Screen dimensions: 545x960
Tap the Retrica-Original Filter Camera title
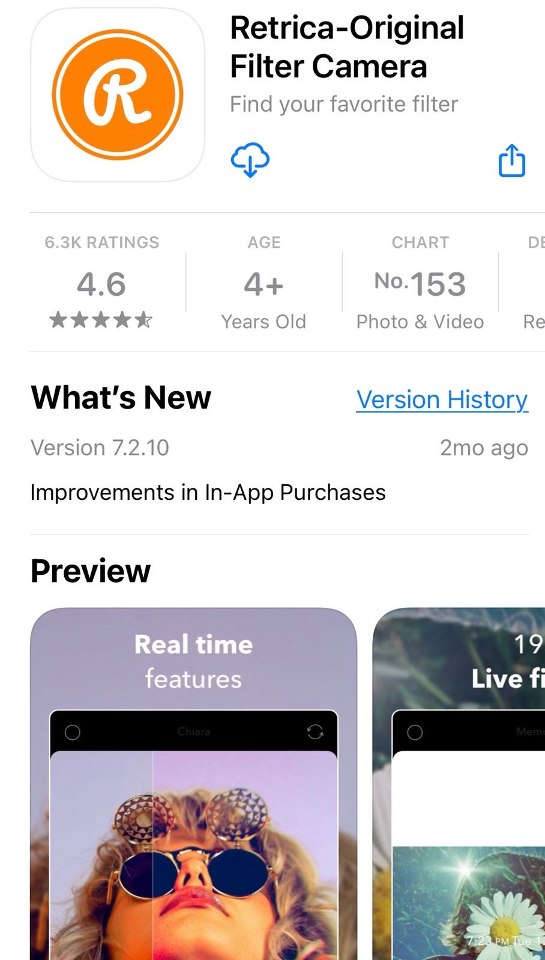tap(347, 47)
